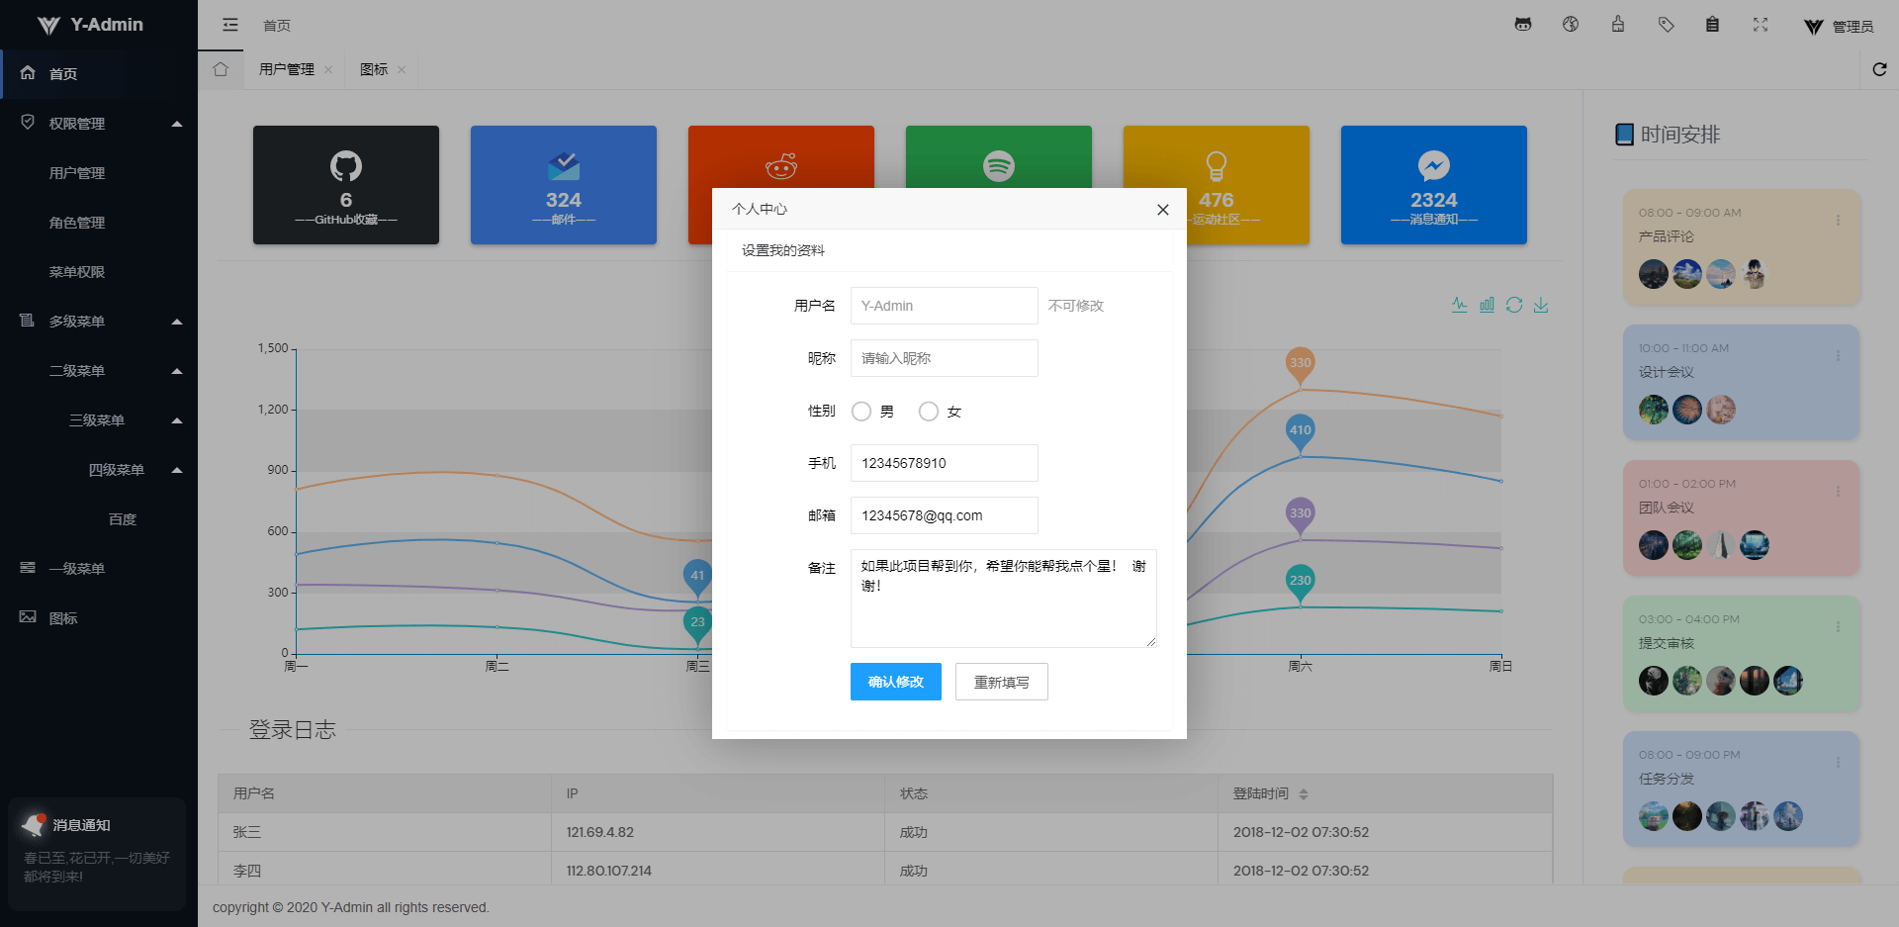Switch language using the globe icon
1899x927 pixels.
1571,24
